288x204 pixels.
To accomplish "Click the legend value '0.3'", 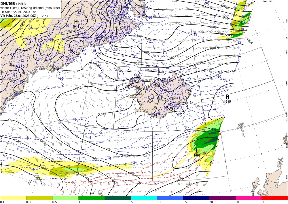I will click(x=28, y=202).
